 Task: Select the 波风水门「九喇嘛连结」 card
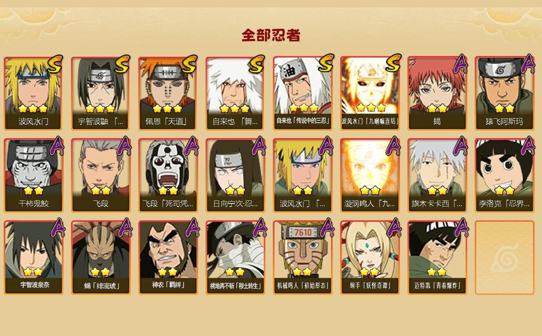(370, 93)
